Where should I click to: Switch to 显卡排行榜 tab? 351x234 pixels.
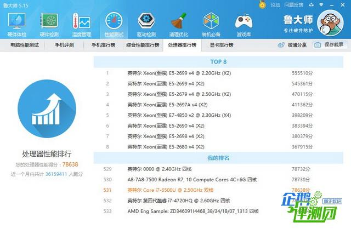pos(222,45)
